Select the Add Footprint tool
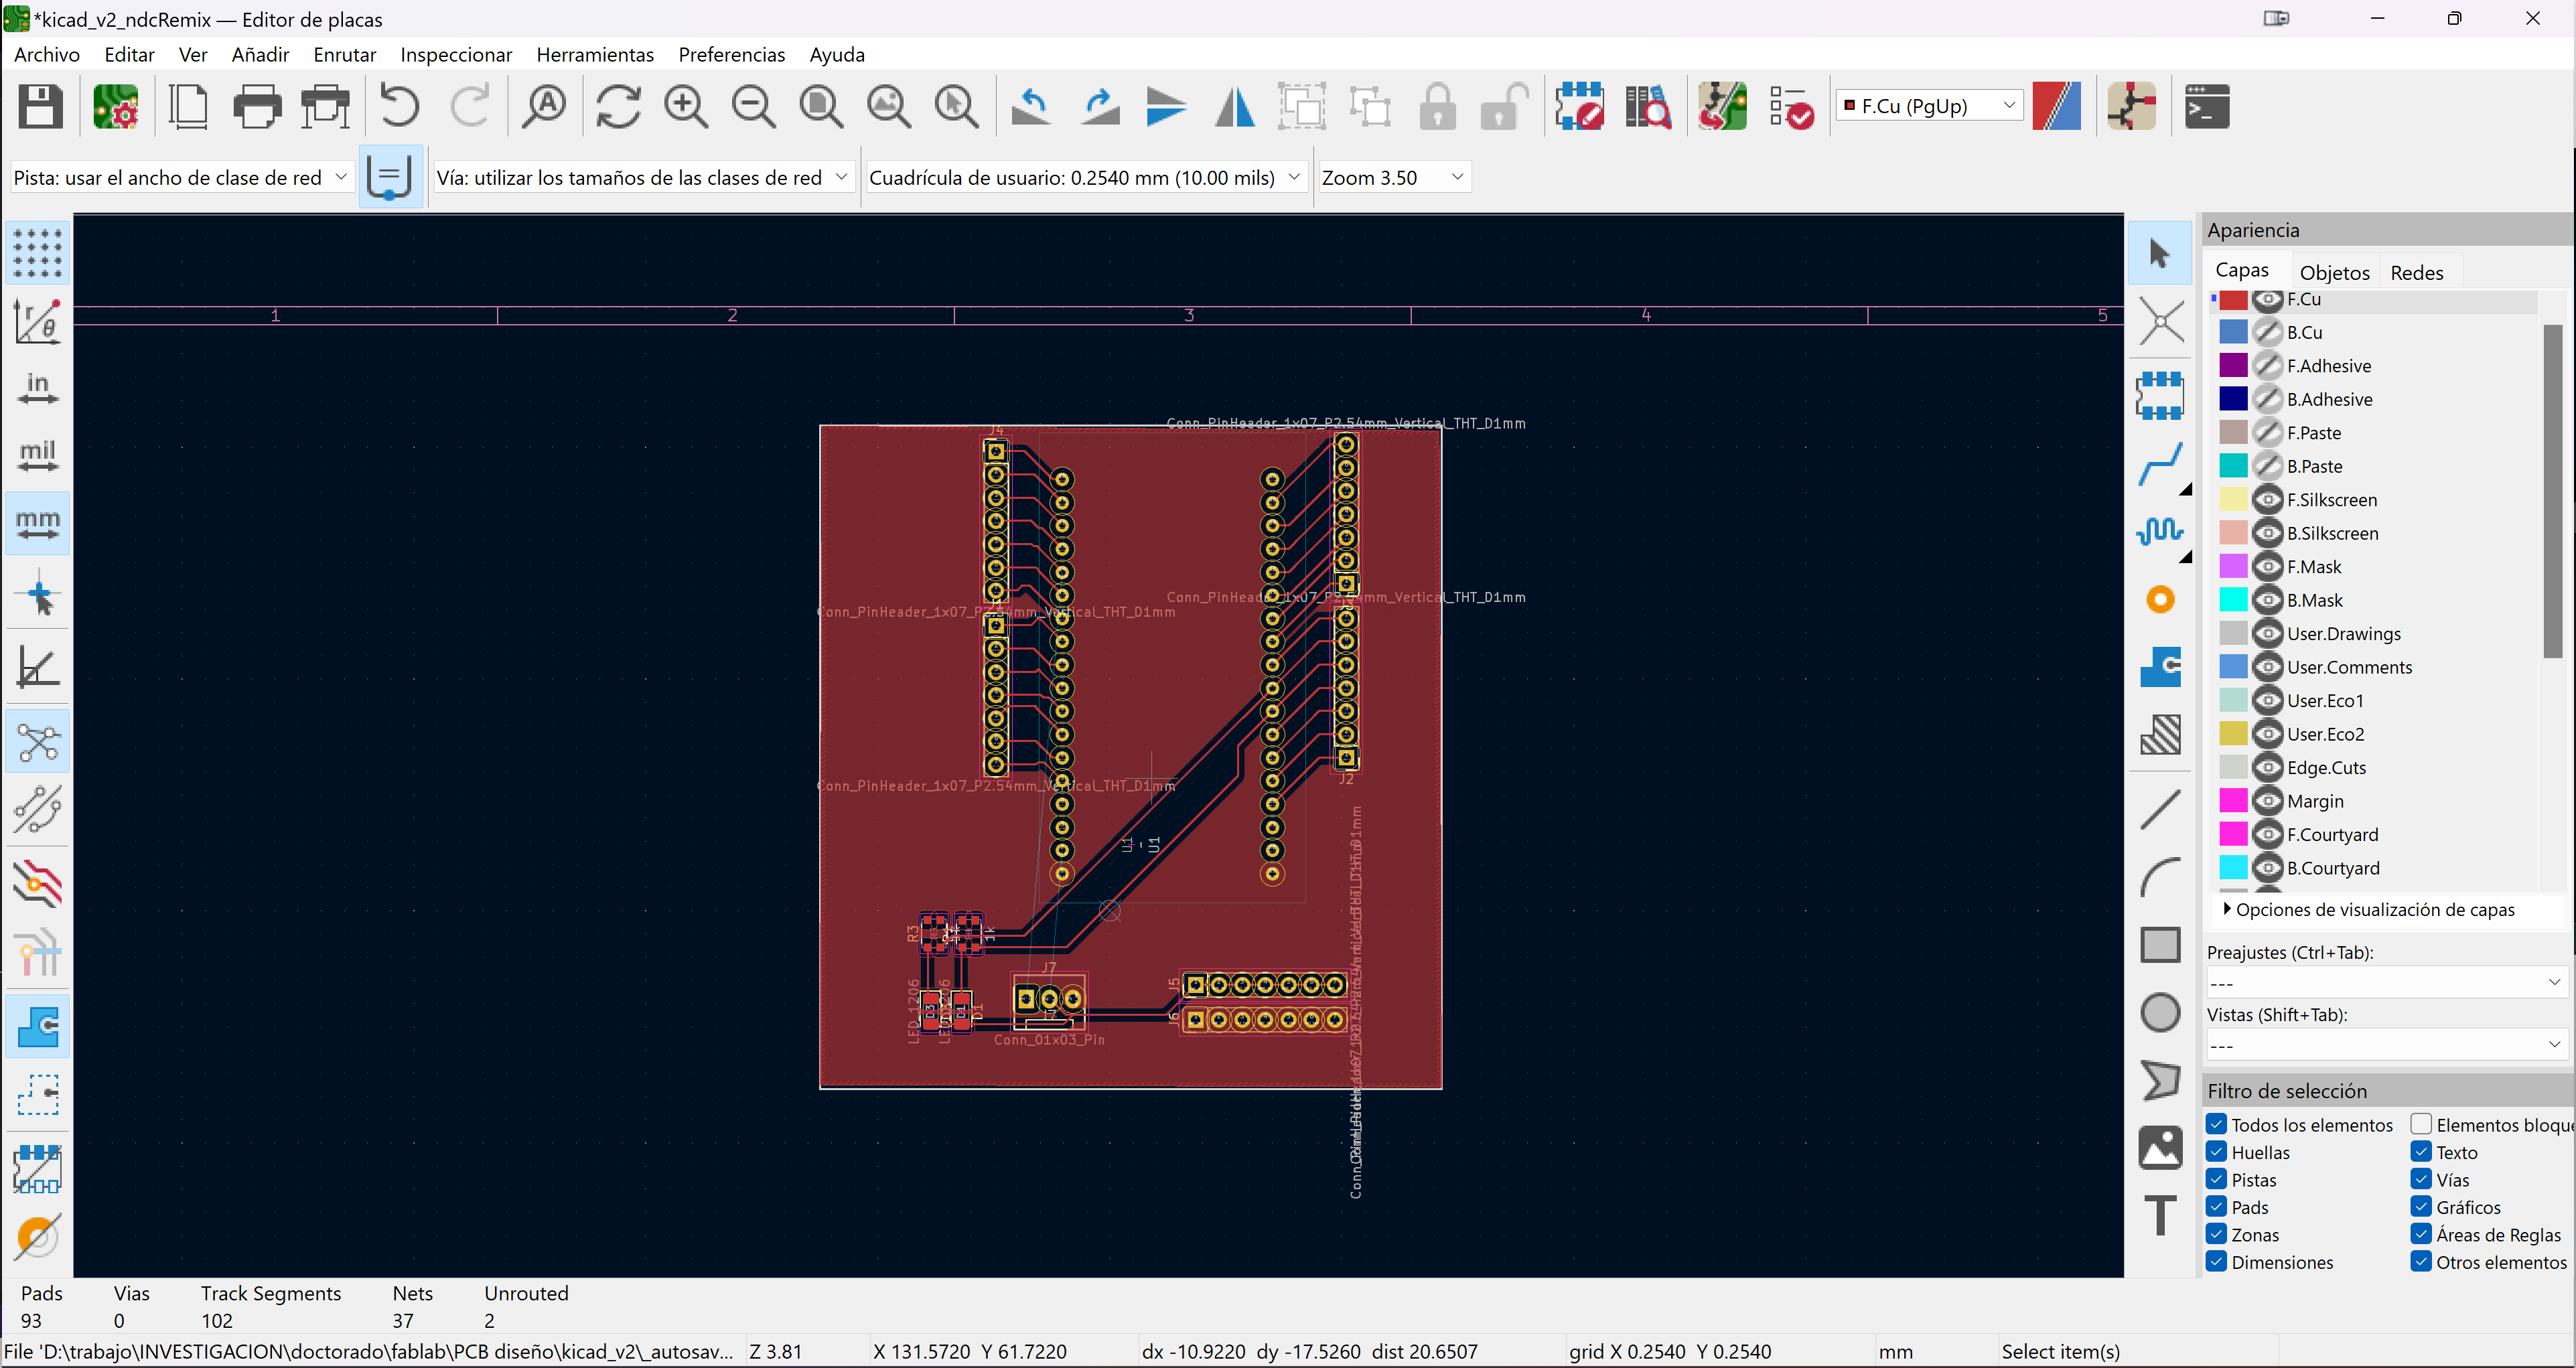The image size is (2576, 1368). 2160,395
